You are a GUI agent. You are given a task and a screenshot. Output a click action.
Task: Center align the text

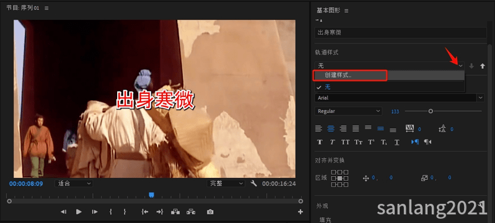tap(331, 128)
